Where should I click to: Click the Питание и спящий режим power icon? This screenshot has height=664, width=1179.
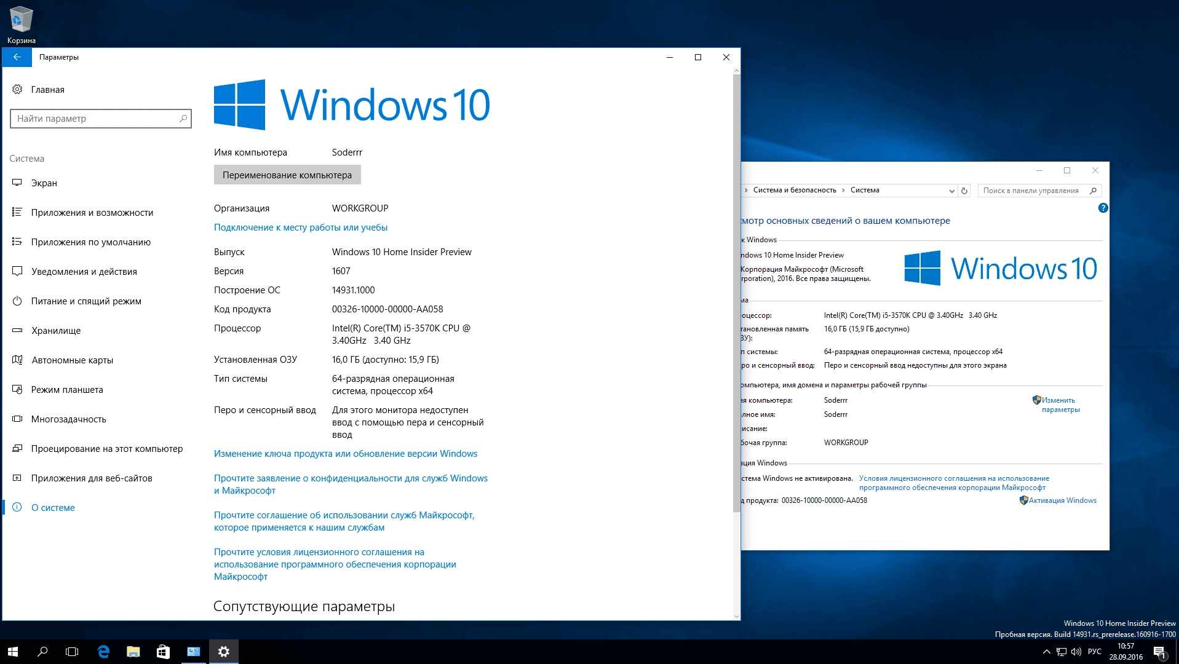click(17, 301)
